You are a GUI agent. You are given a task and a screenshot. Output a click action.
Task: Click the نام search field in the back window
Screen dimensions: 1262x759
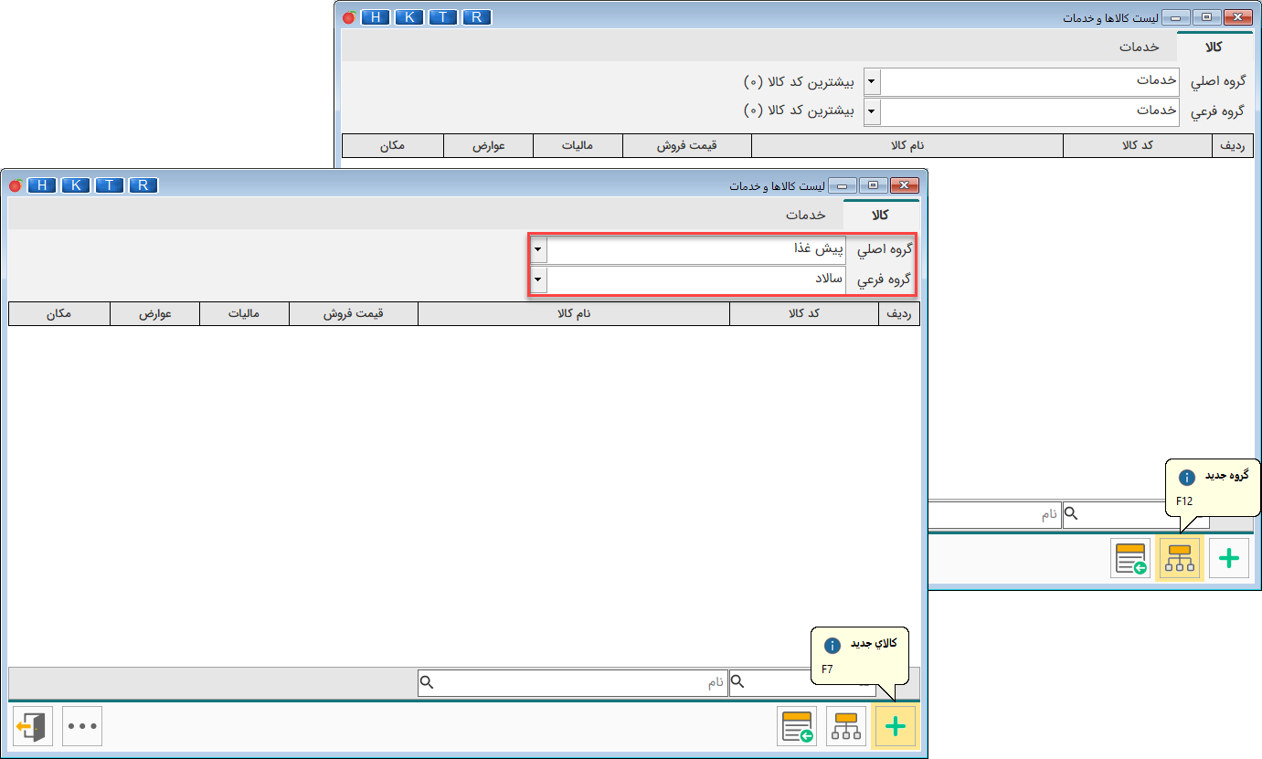[995, 515]
